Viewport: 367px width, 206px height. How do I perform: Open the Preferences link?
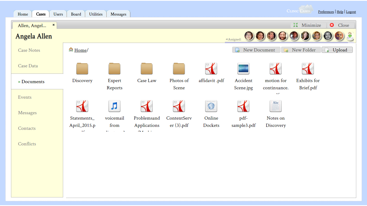click(x=326, y=12)
